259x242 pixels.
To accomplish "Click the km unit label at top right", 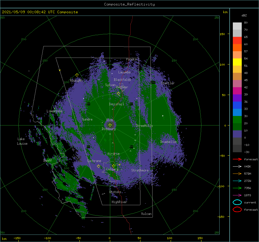I will [225, 12].
